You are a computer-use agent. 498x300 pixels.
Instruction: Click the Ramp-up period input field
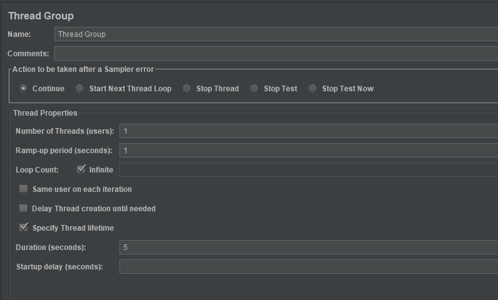tap(308, 151)
